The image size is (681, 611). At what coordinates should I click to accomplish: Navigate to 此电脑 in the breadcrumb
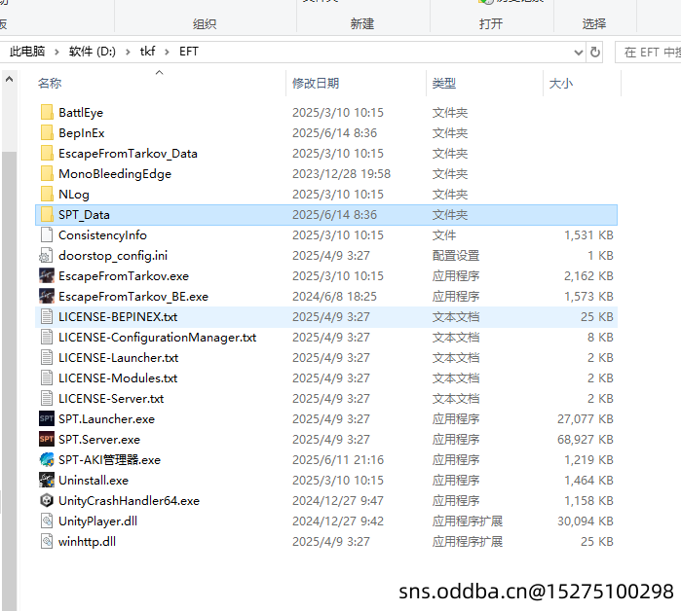tap(27, 52)
